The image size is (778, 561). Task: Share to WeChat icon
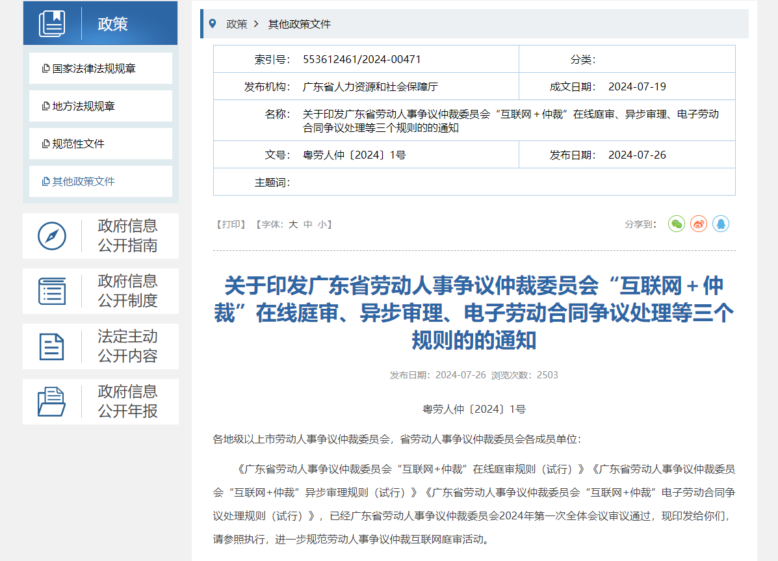coord(677,224)
